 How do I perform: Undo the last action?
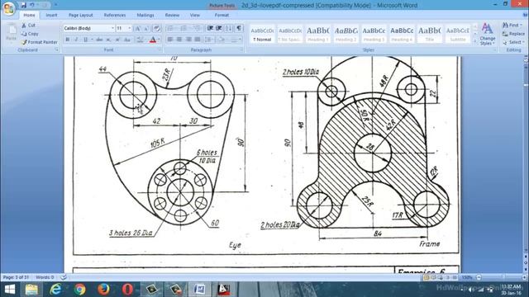(32, 5)
